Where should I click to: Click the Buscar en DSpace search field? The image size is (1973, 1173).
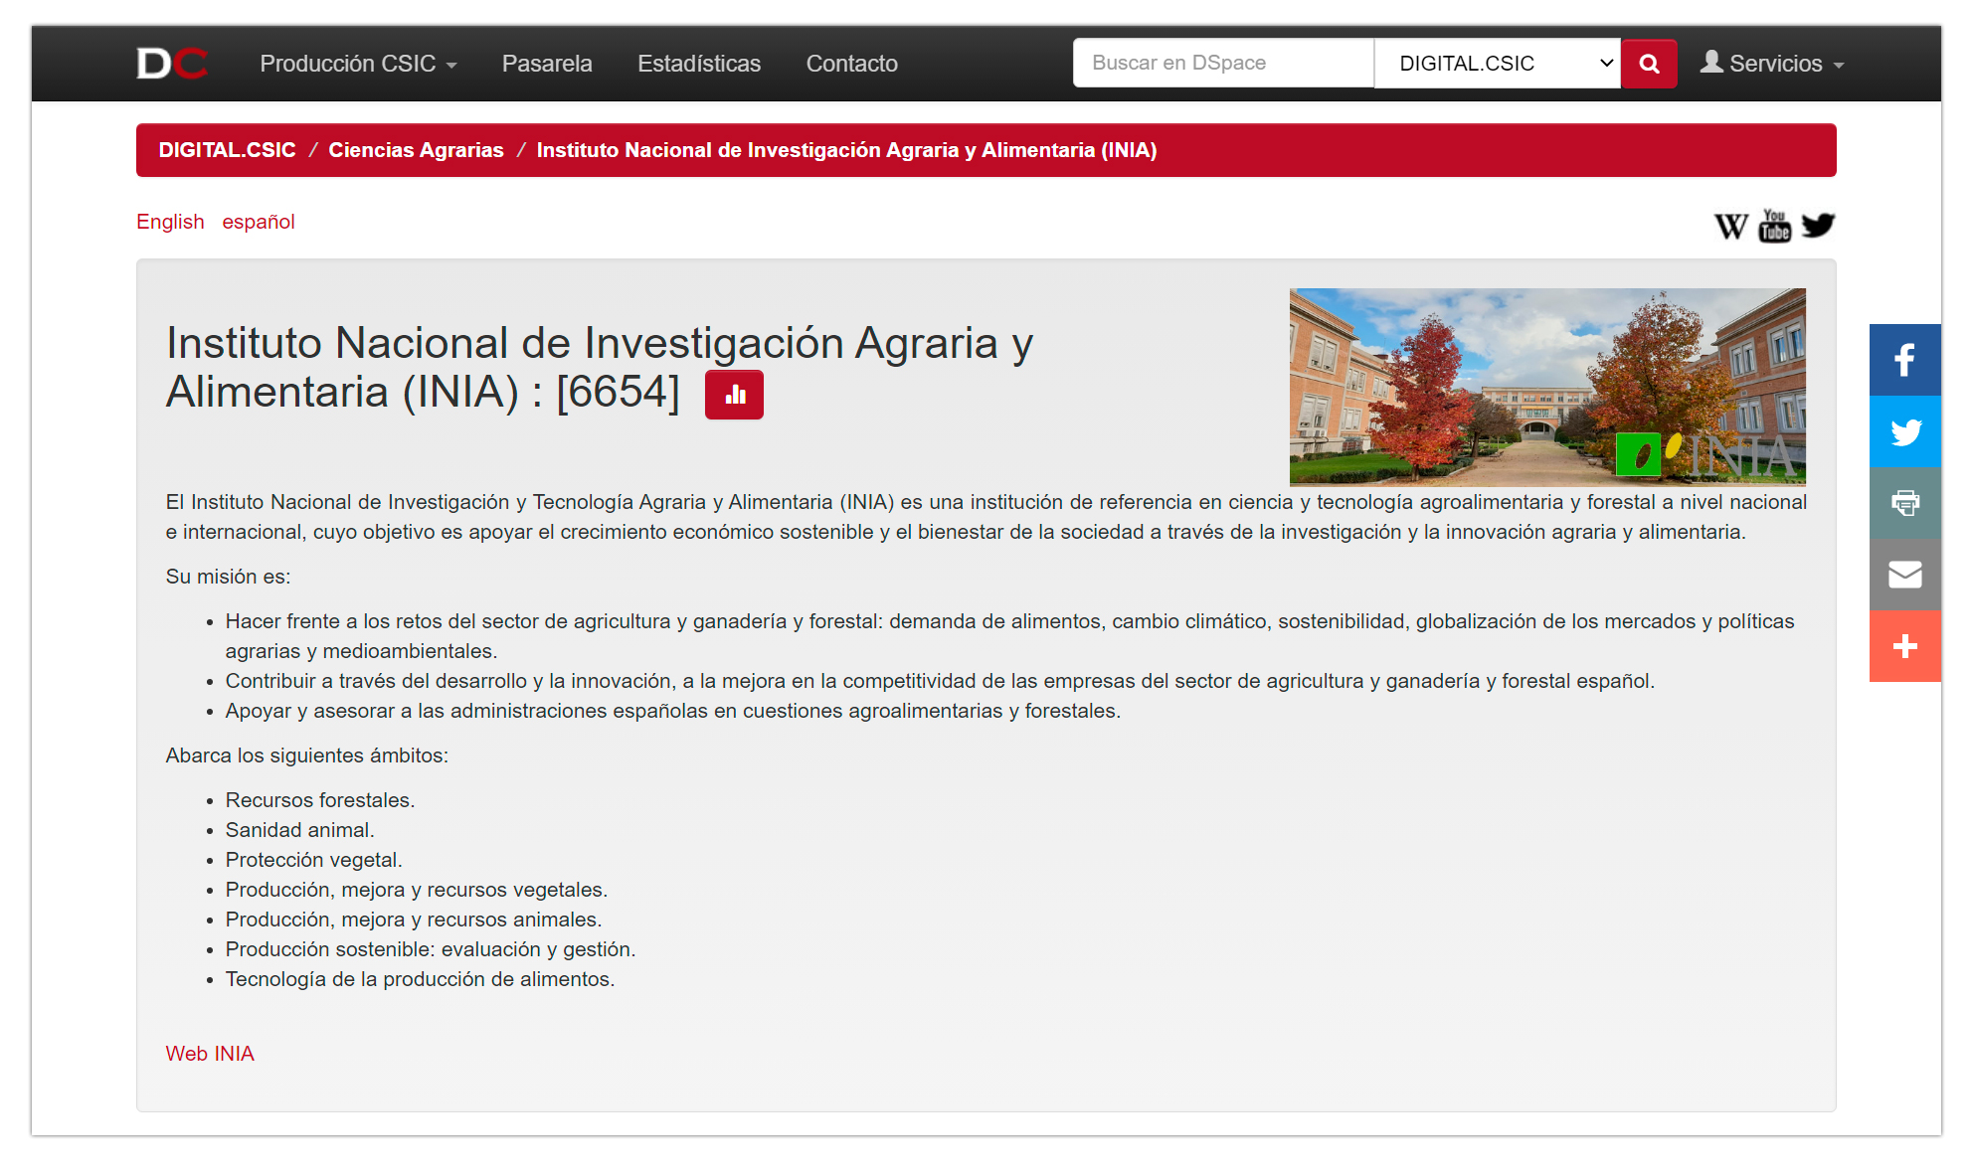click(x=1222, y=64)
